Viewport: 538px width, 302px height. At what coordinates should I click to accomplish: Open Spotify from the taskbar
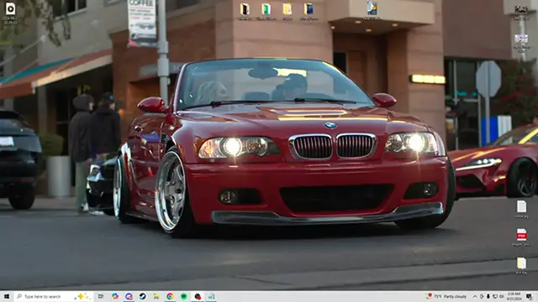pos(184,296)
